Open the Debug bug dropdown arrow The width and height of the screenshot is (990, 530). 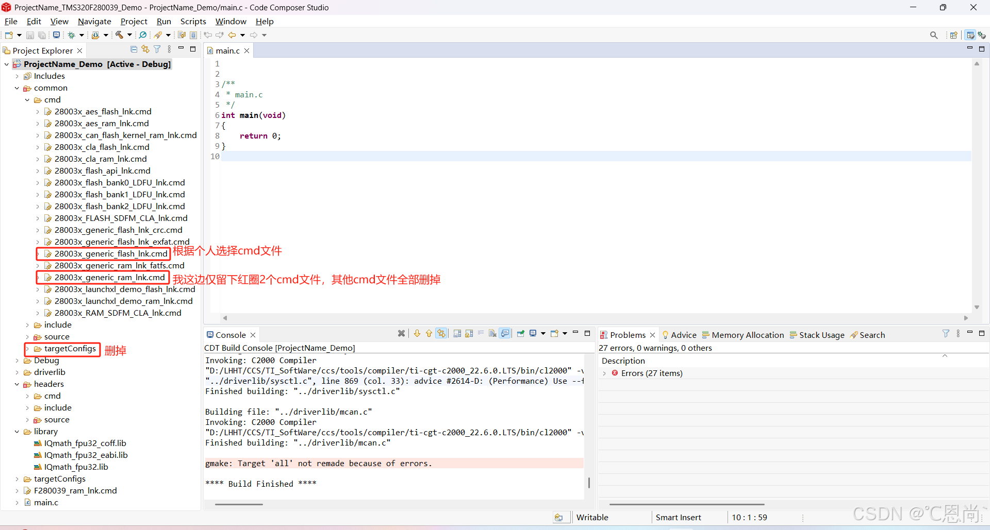pyautogui.click(x=81, y=35)
